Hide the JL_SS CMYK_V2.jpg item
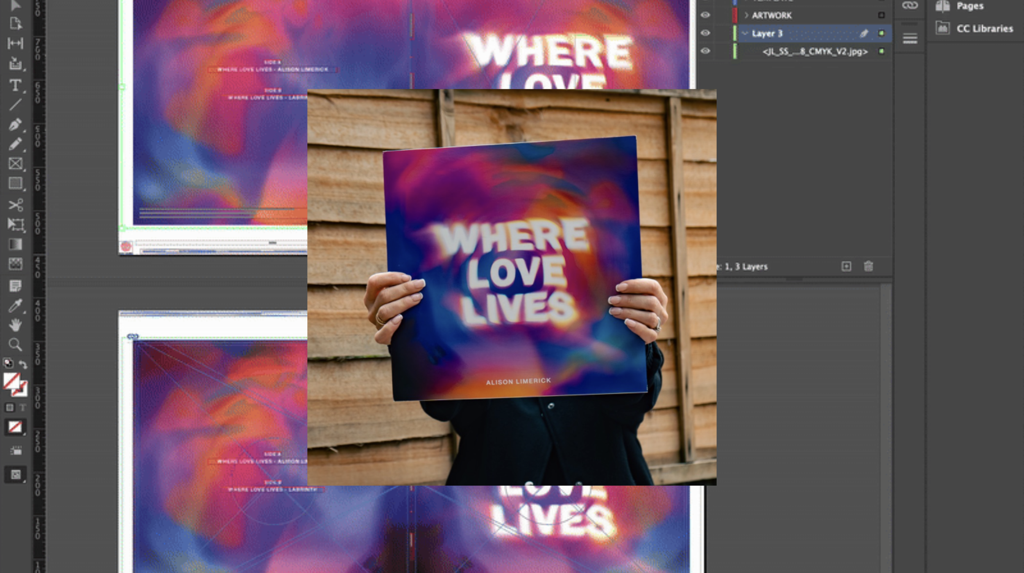The height and width of the screenshot is (573, 1024). pos(705,51)
